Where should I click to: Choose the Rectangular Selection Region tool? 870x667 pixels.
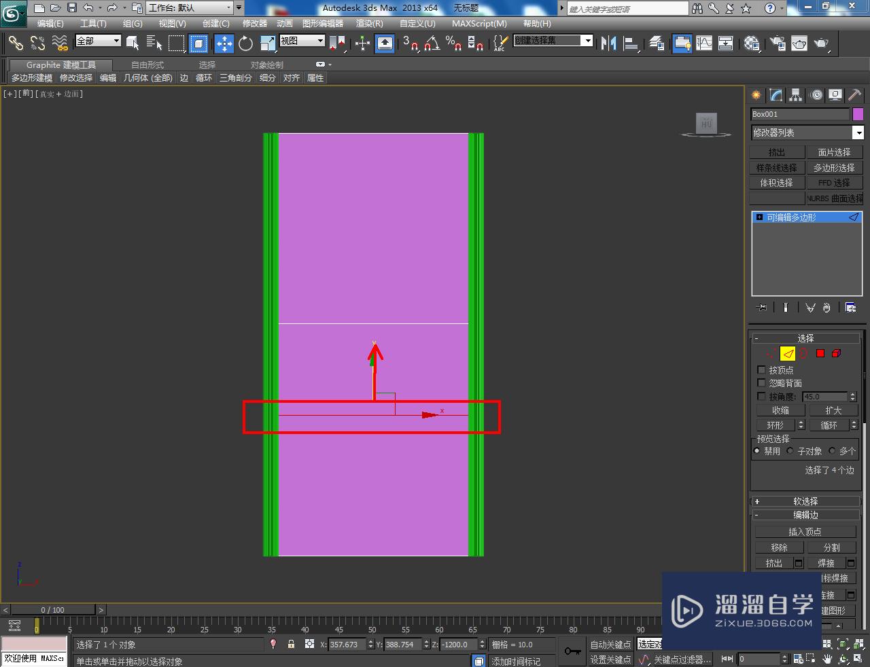click(x=177, y=43)
